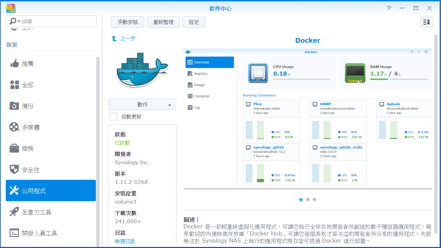
Task: Select the 全部 category
Action: pyautogui.click(x=51, y=85)
